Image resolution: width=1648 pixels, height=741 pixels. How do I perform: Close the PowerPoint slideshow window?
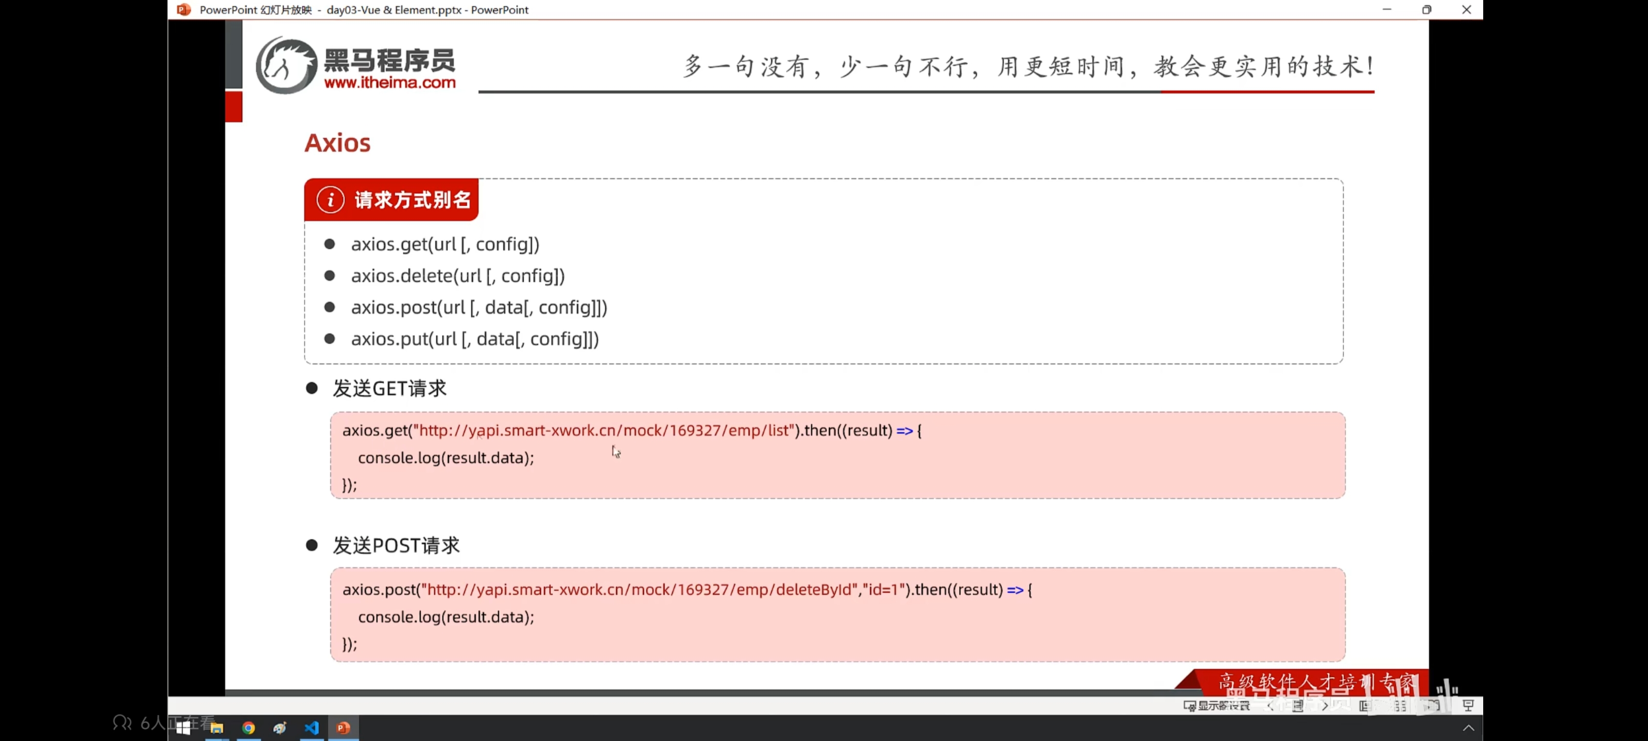pos(1466,10)
